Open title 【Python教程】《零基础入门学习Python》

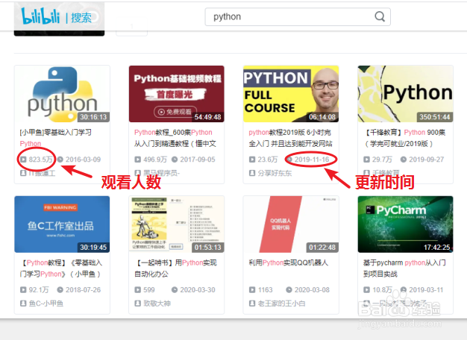coord(61,268)
